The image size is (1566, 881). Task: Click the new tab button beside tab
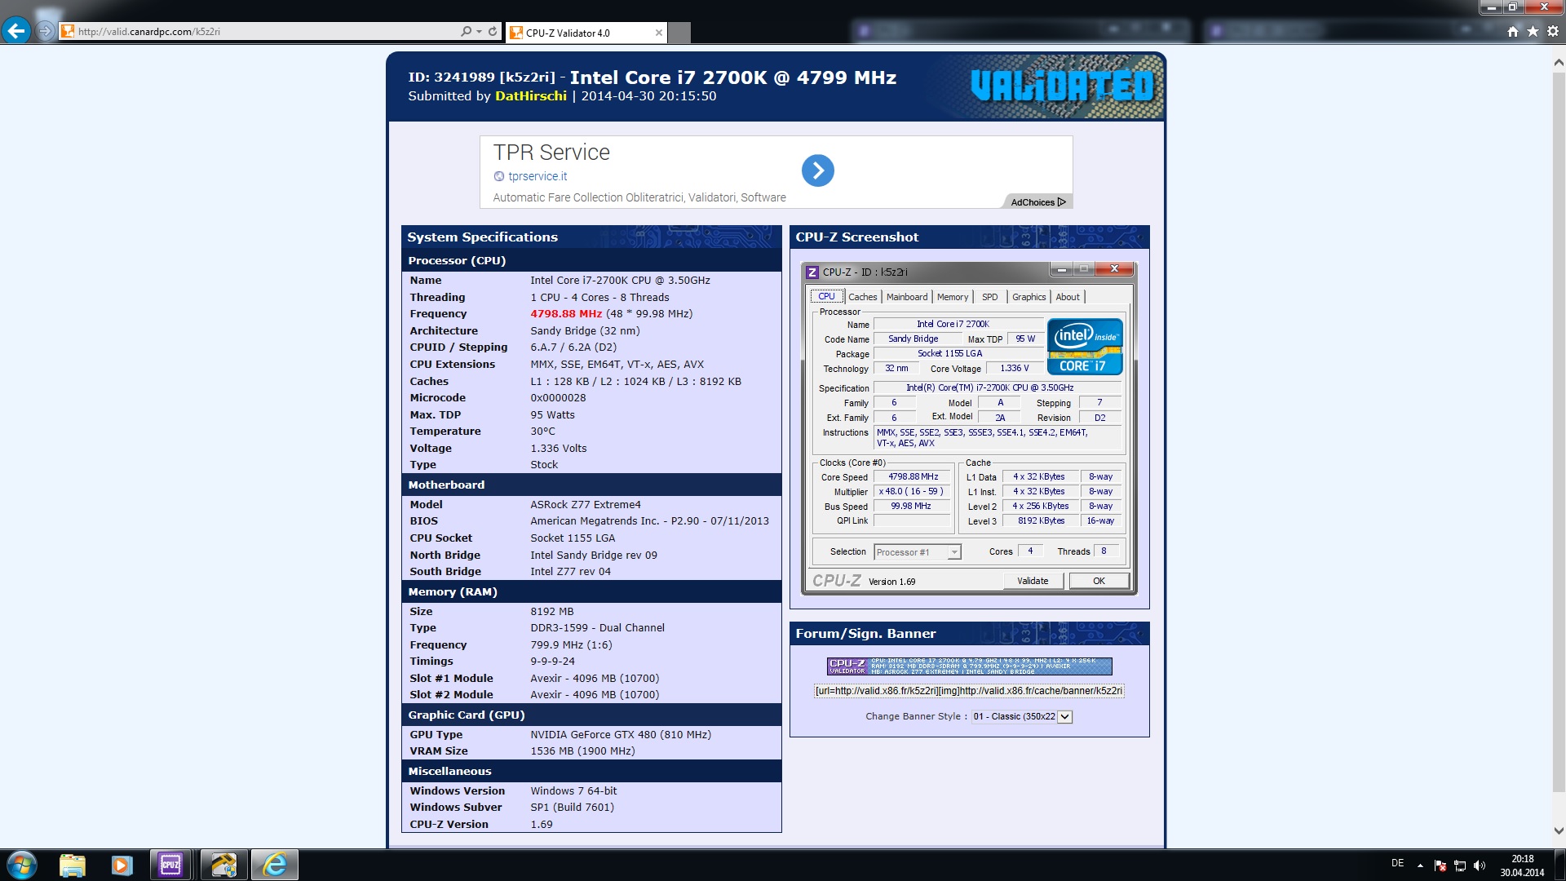point(679,33)
